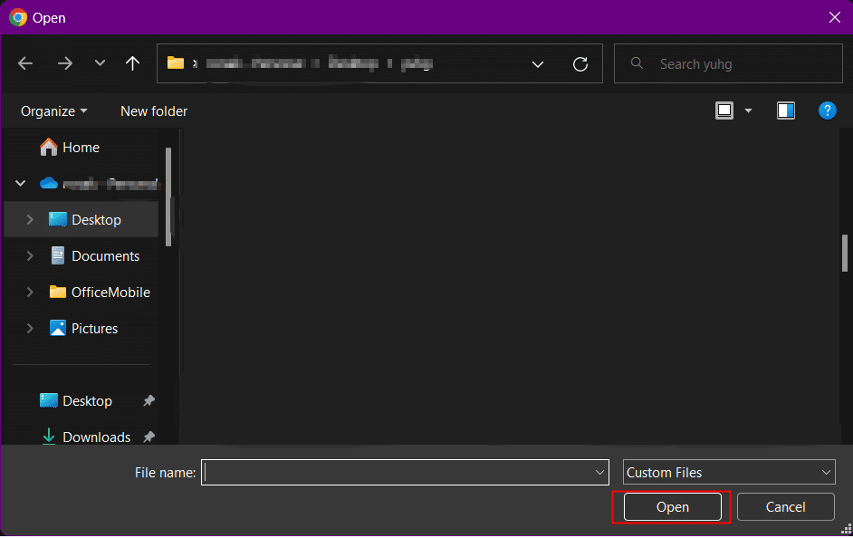The width and height of the screenshot is (853, 538).
Task: Open recent locations chevron next to forward arrow
Action: pyautogui.click(x=100, y=63)
